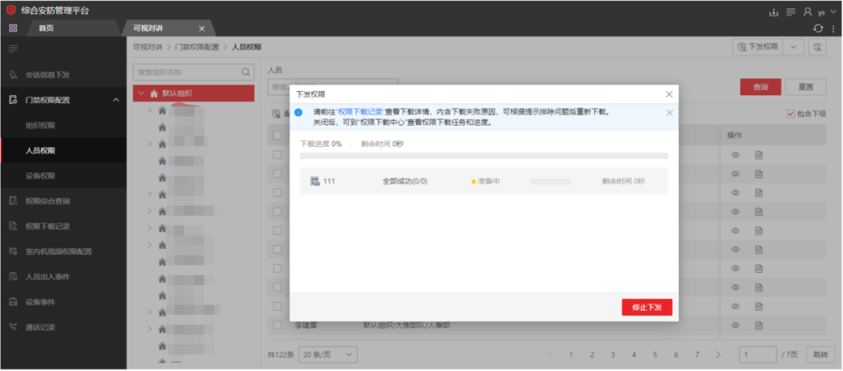
Task: Open the 权限下载记录 link in banner
Action: pos(360,112)
